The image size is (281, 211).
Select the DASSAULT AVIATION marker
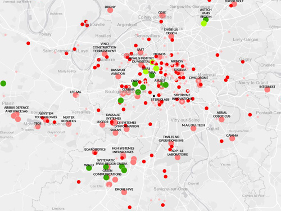coord(118,77)
